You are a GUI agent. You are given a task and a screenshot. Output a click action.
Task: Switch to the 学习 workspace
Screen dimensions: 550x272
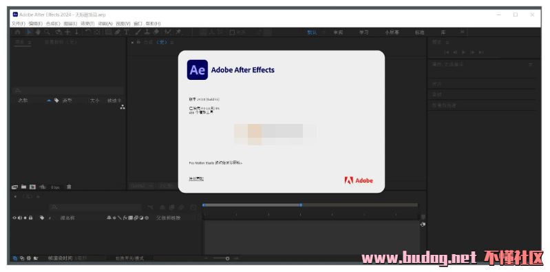tap(363, 32)
